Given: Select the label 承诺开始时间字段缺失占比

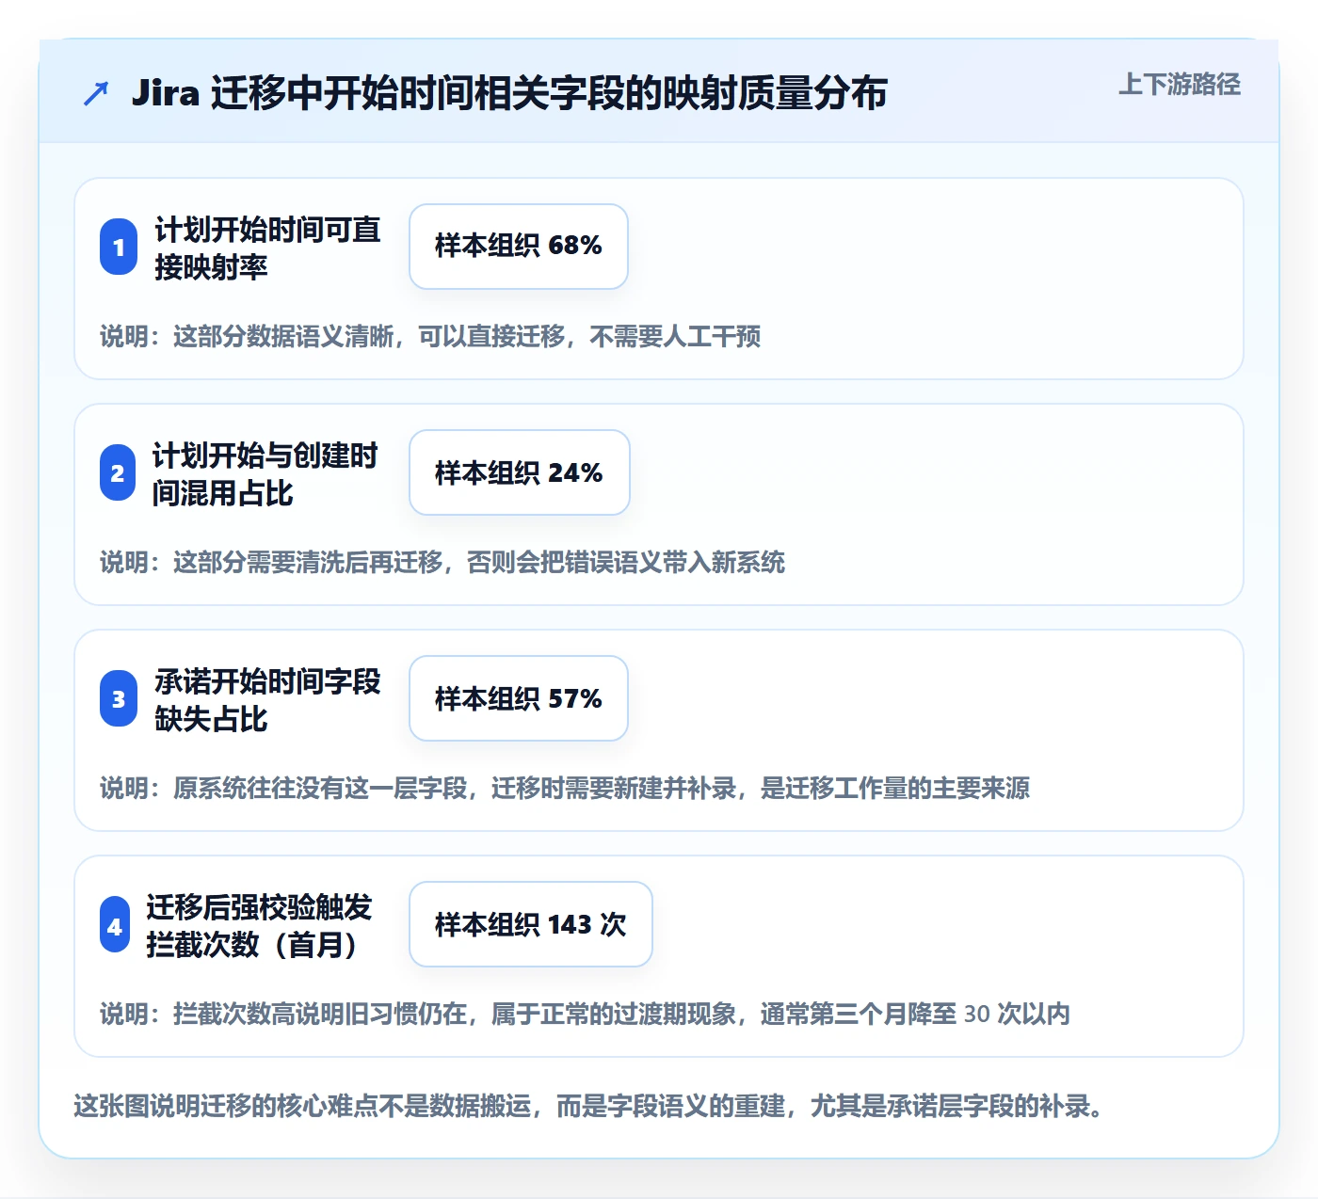Looking at the screenshot, I should (268, 699).
